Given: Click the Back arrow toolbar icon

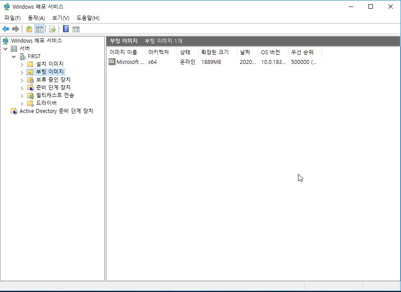Looking at the screenshot, I should coord(6,29).
